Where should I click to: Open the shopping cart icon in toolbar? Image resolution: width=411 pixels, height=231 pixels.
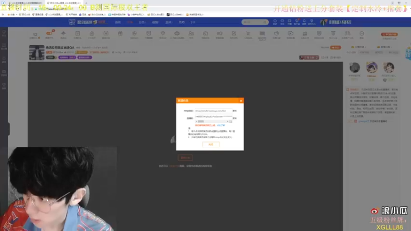[x=248, y=34]
